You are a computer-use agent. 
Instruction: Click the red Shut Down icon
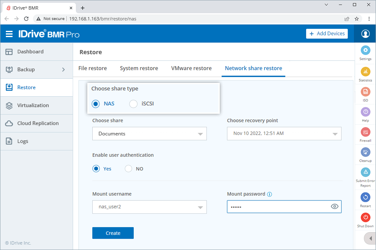(365, 217)
